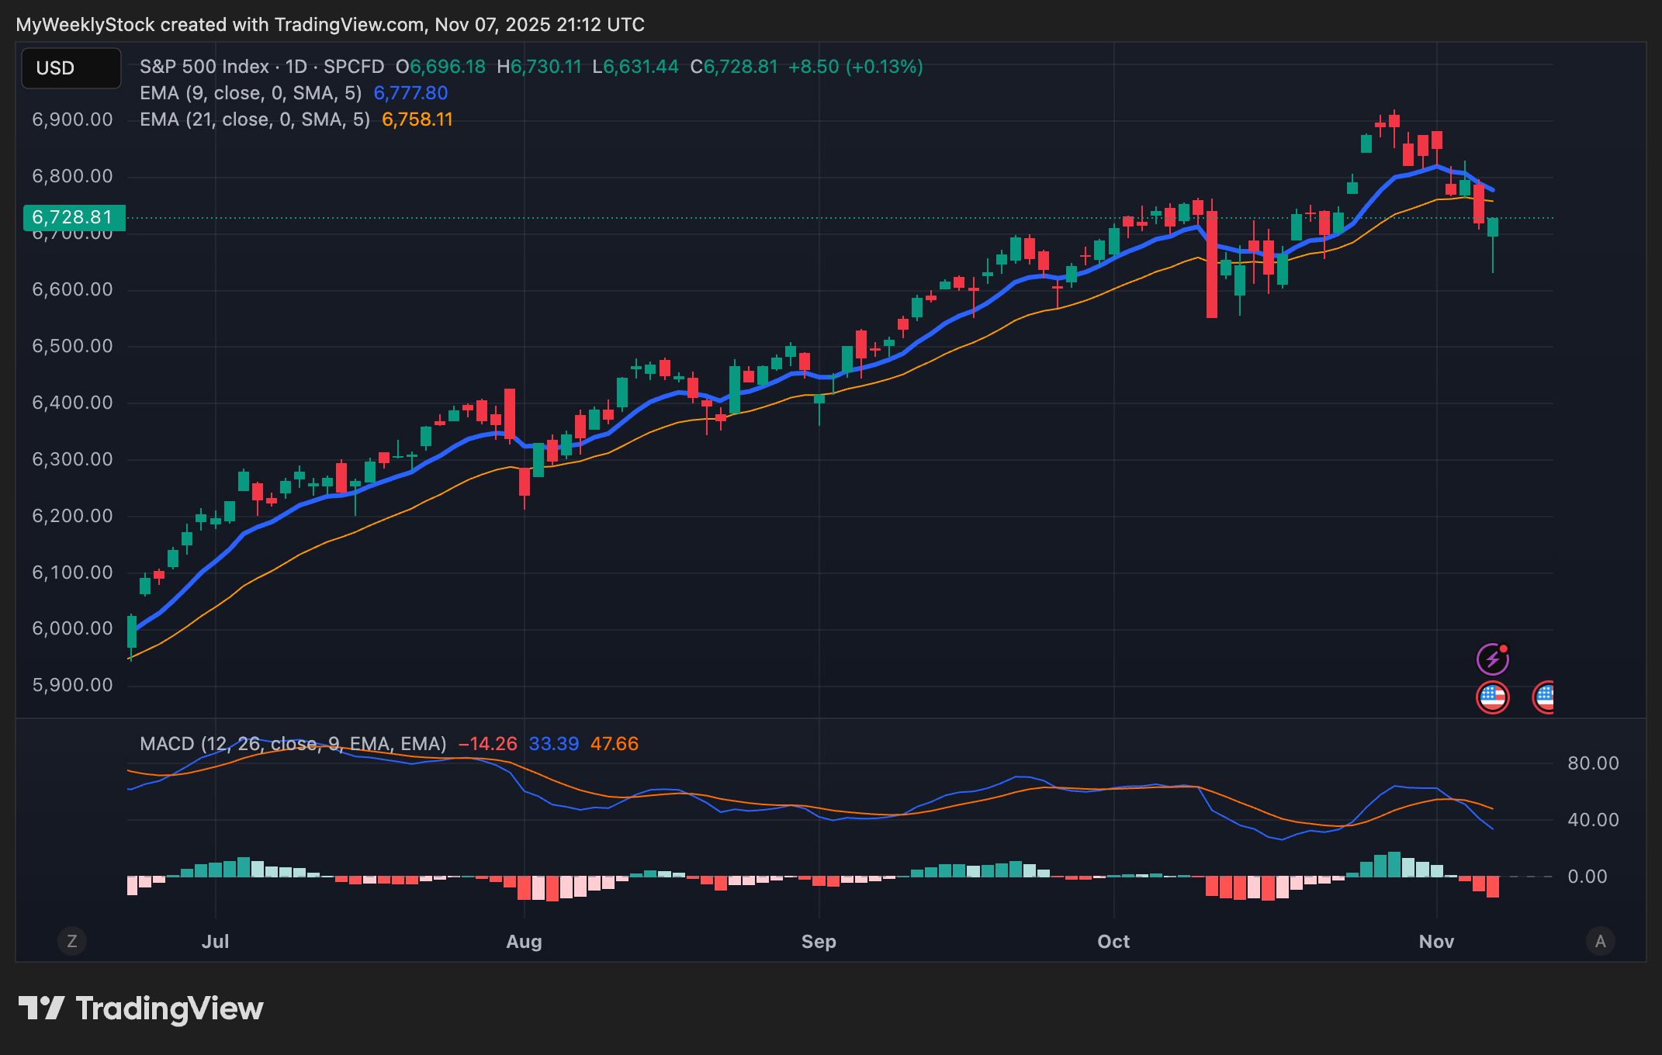Open the MACD indicator legend label
The height and width of the screenshot is (1055, 1662).
pyautogui.click(x=293, y=744)
